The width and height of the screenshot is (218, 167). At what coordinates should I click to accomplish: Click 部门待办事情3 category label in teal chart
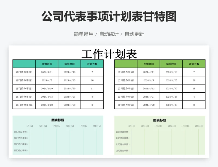21,144
